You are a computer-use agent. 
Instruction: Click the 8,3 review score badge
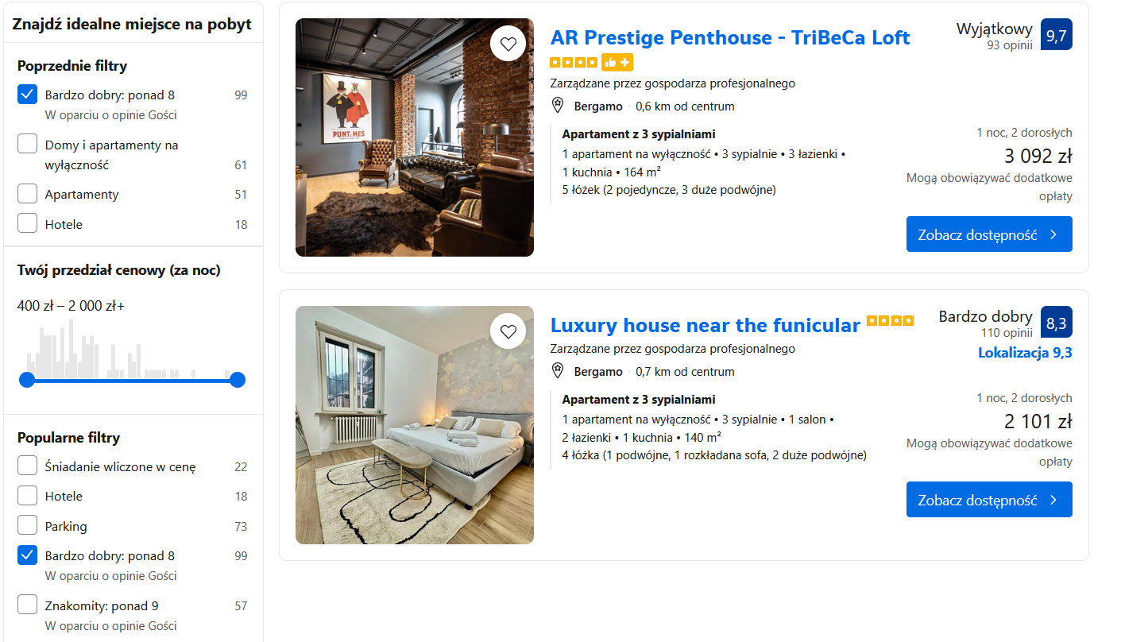click(x=1056, y=322)
